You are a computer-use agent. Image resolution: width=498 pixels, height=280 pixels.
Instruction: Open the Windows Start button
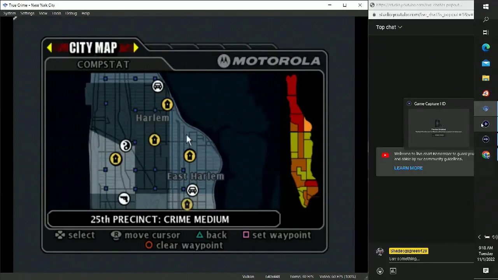[x=486, y=6]
